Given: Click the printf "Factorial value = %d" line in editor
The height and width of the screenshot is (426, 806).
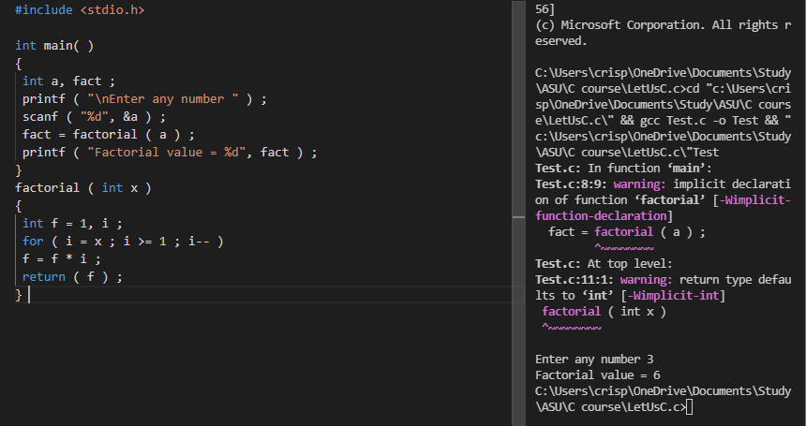Looking at the screenshot, I should [170, 152].
